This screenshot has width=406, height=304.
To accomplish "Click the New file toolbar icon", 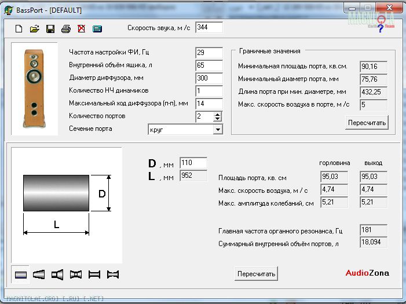I will pos(19,28).
